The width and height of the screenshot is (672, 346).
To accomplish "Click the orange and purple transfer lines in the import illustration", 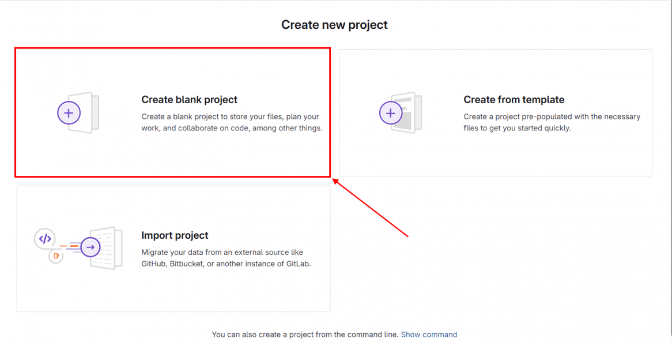I will point(71,247).
